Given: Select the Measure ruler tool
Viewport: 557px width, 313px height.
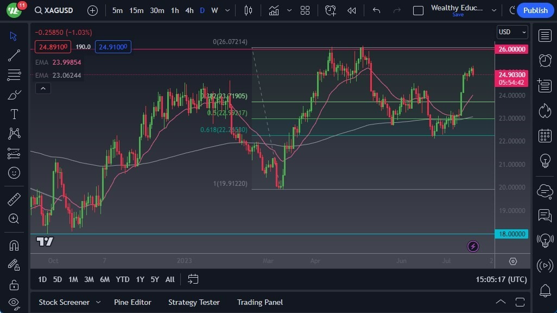Looking at the screenshot, I should coord(14,199).
